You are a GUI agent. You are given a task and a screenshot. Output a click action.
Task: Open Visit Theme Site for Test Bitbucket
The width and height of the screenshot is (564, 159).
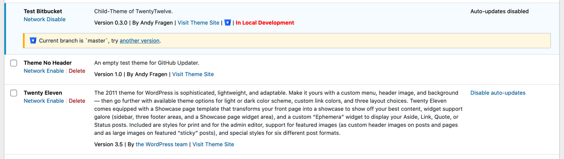(x=198, y=23)
